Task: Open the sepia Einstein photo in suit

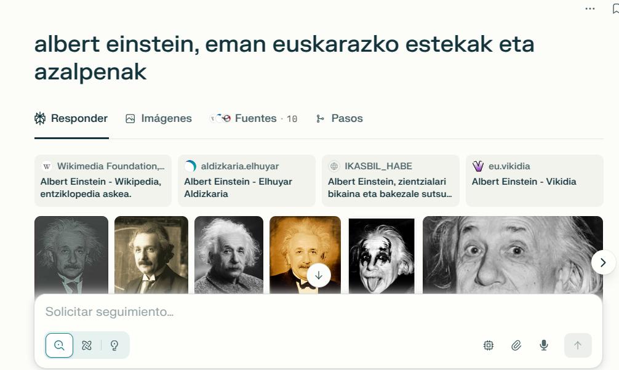Action: 151,255
